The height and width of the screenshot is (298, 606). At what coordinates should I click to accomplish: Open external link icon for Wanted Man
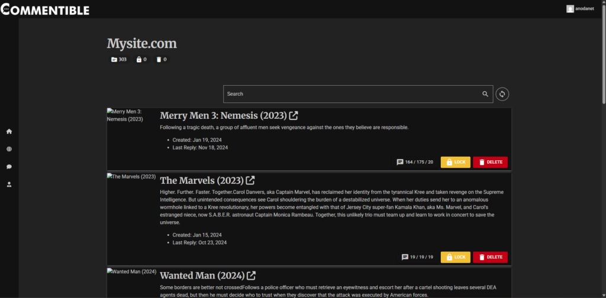click(x=252, y=276)
